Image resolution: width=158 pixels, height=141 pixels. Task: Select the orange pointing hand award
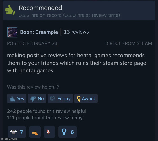point(35,132)
